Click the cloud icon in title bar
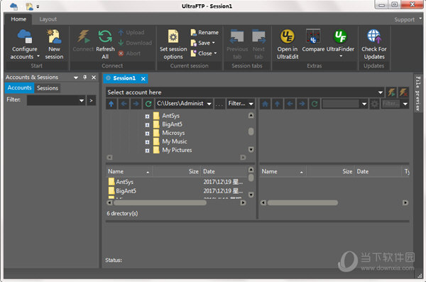 point(14,6)
